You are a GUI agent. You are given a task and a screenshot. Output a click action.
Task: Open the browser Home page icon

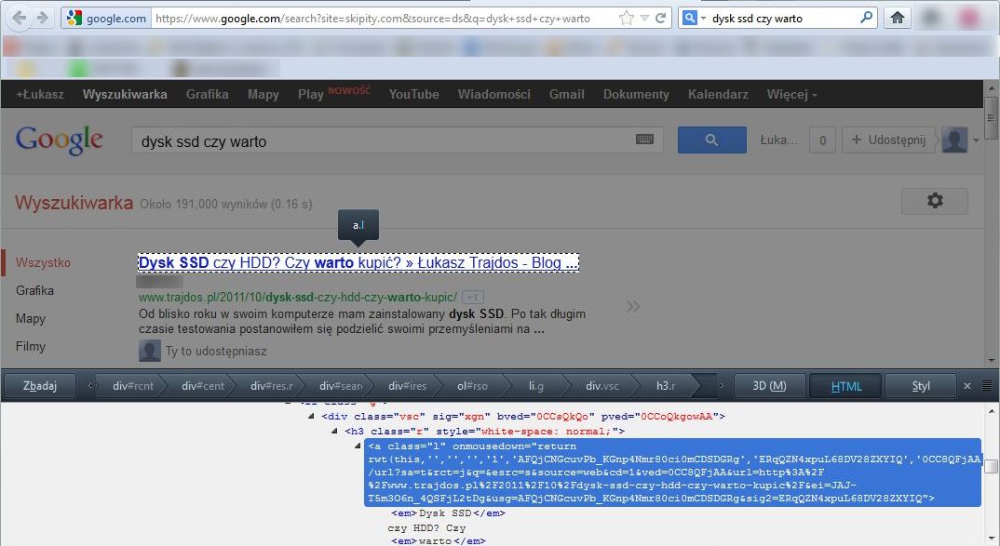(x=898, y=18)
